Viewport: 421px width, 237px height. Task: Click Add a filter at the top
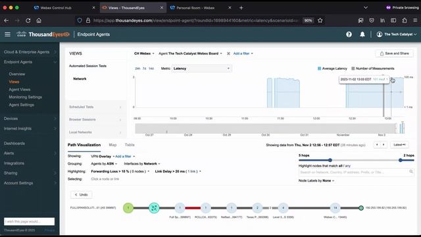[x=243, y=53]
